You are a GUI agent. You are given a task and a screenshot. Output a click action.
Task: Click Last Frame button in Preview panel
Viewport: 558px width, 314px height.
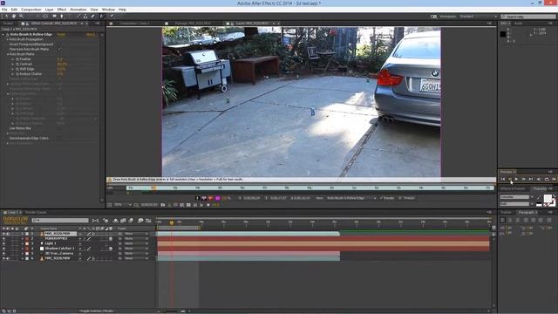pos(530,179)
